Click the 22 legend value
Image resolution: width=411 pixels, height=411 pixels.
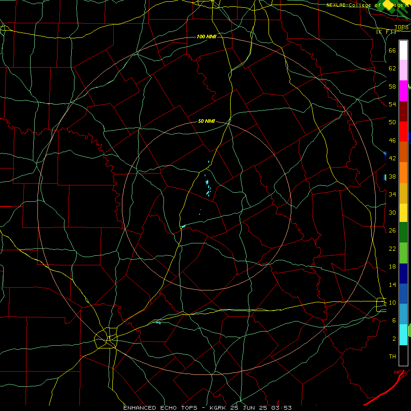point(392,248)
